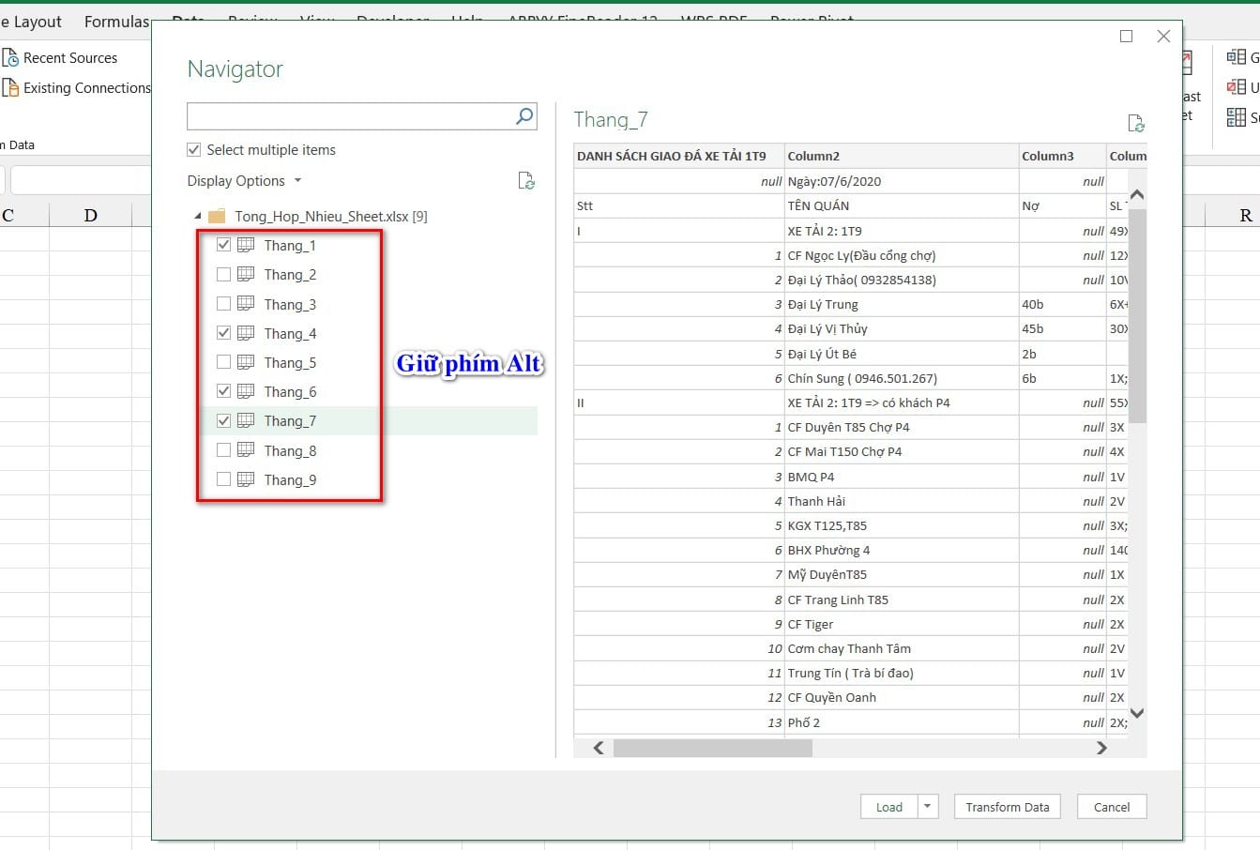Viewport: 1260px width, 850px height.
Task: Toggle Select multiple items checkbox
Action: point(194,150)
